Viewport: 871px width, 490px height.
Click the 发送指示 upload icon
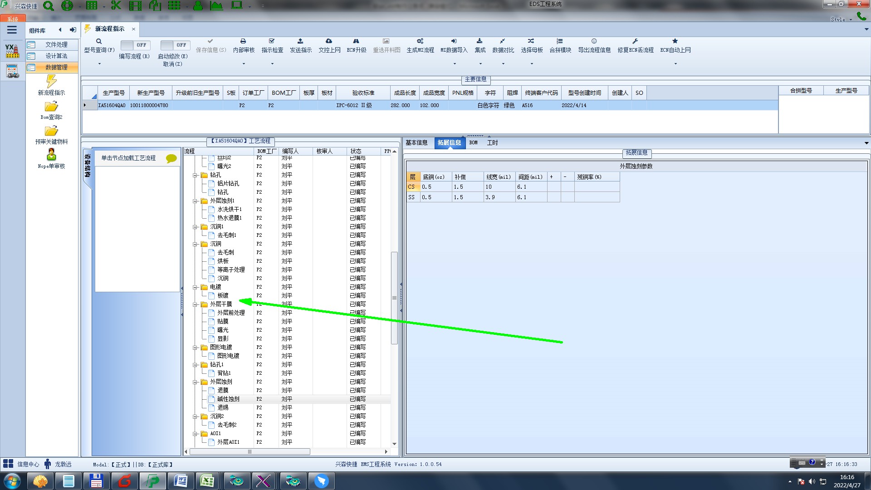(x=300, y=41)
